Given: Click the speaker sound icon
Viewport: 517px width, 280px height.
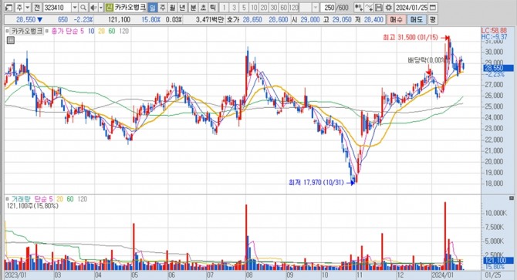Looking at the screenshot, I should pos(93,7).
